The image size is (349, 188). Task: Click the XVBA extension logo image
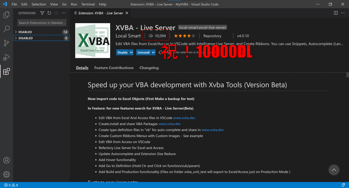(x=92, y=41)
